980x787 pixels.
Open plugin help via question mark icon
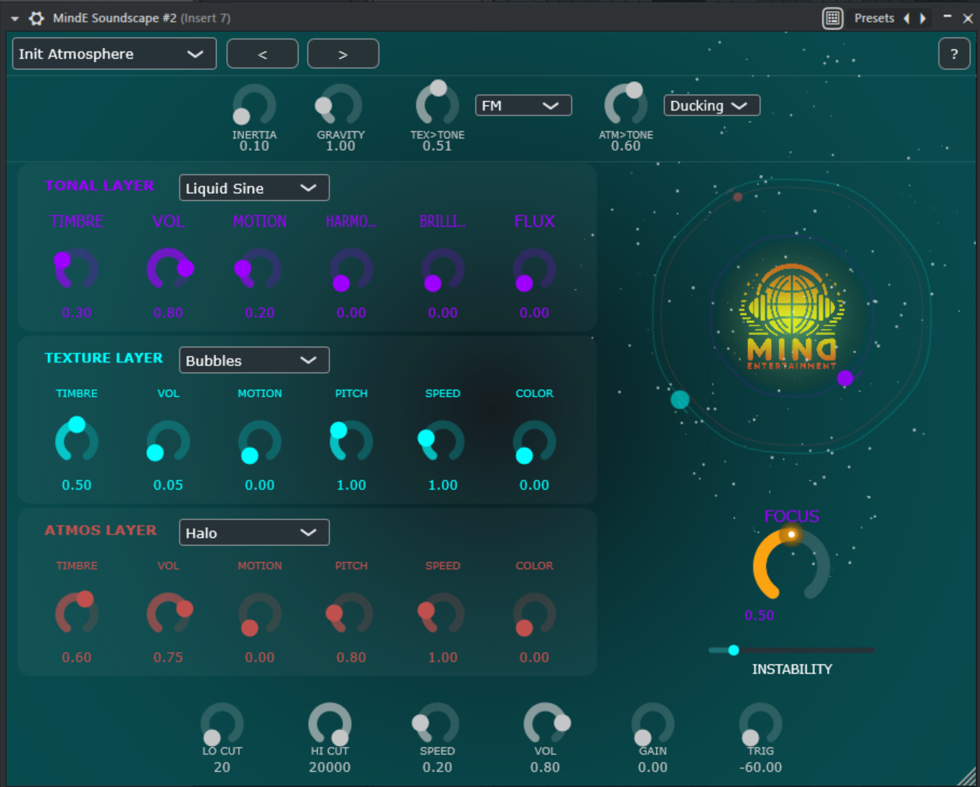point(954,53)
